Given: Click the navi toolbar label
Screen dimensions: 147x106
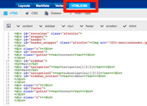Looking at the screenshot, I should (70, 26).
